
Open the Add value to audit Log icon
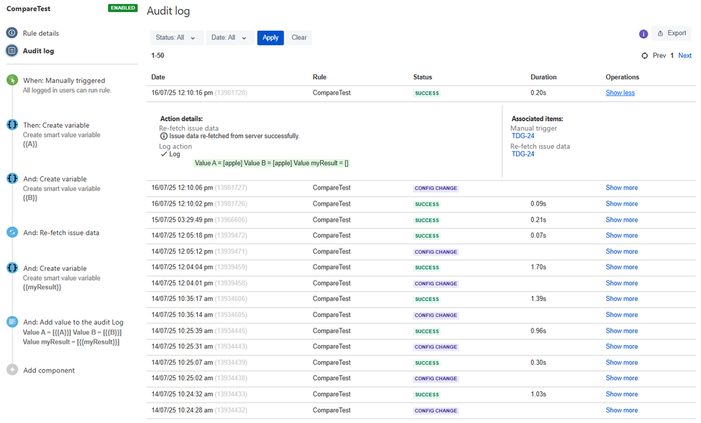click(x=12, y=321)
